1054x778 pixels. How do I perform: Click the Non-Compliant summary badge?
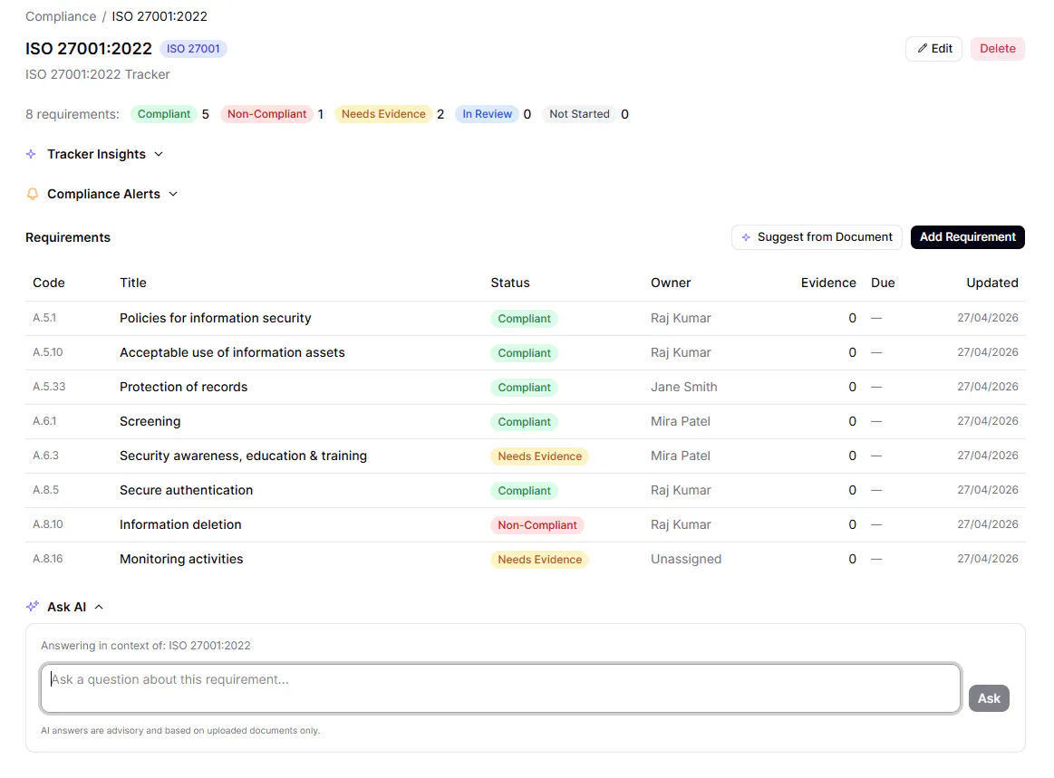266,114
